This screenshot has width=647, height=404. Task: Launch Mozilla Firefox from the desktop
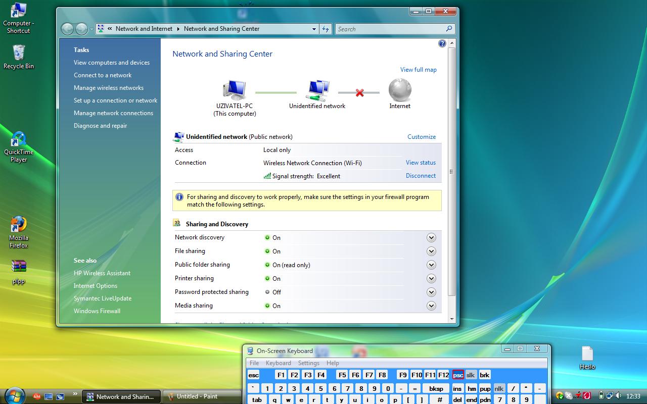[19, 232]
